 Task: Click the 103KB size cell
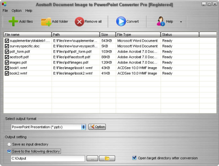click(107, 51)
